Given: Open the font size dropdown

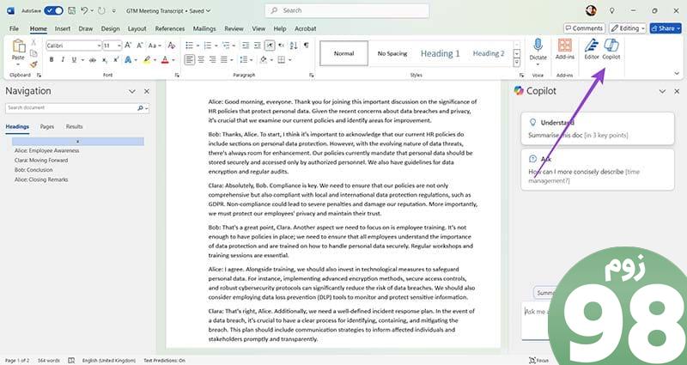Looking at the screenshot, I should [119, 46].
